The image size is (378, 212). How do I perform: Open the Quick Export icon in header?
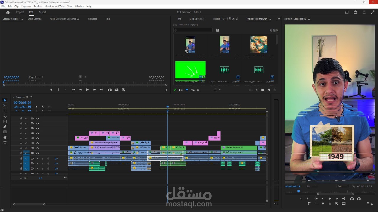tap(355, 12)
